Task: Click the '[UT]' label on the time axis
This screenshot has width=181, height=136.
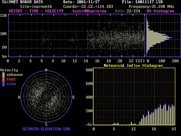Action: pyautogui.click(x=140, y=61)
